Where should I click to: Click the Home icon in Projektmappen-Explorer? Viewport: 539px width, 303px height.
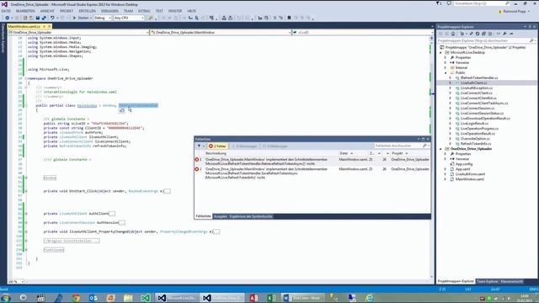453,34
